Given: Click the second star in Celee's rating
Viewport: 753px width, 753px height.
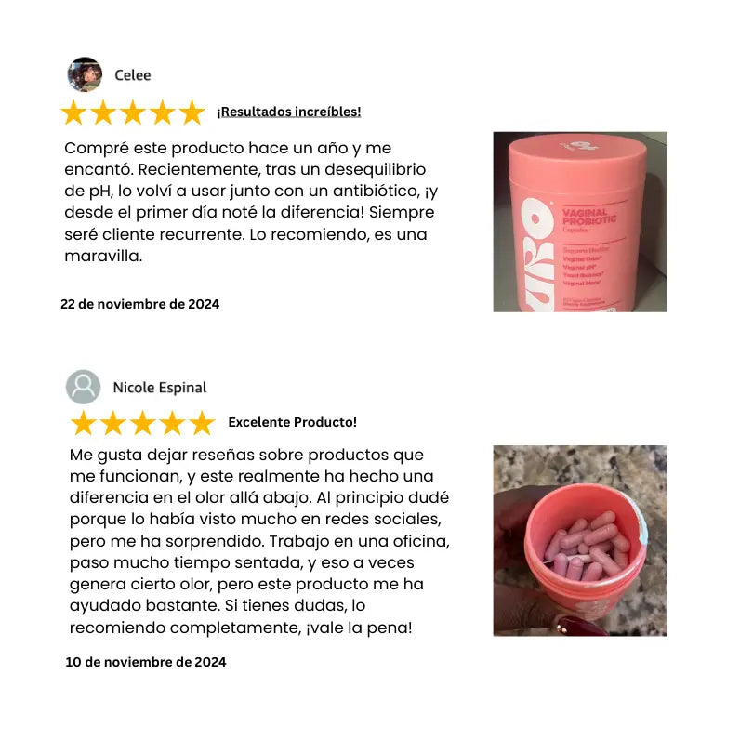Looking at the screenshot, I should click(103, 112).
